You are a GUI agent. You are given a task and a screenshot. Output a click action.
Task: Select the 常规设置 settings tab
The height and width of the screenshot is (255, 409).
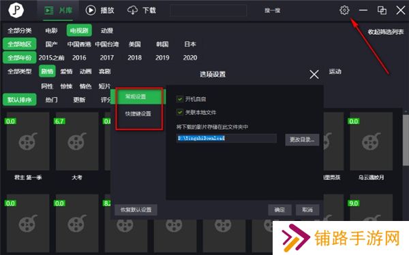click(x=138, y=97)
